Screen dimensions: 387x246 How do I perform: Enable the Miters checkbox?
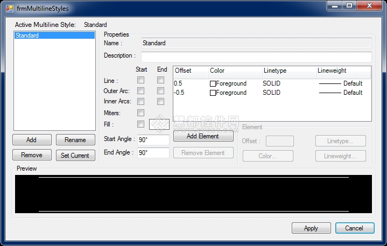[140, 113]
